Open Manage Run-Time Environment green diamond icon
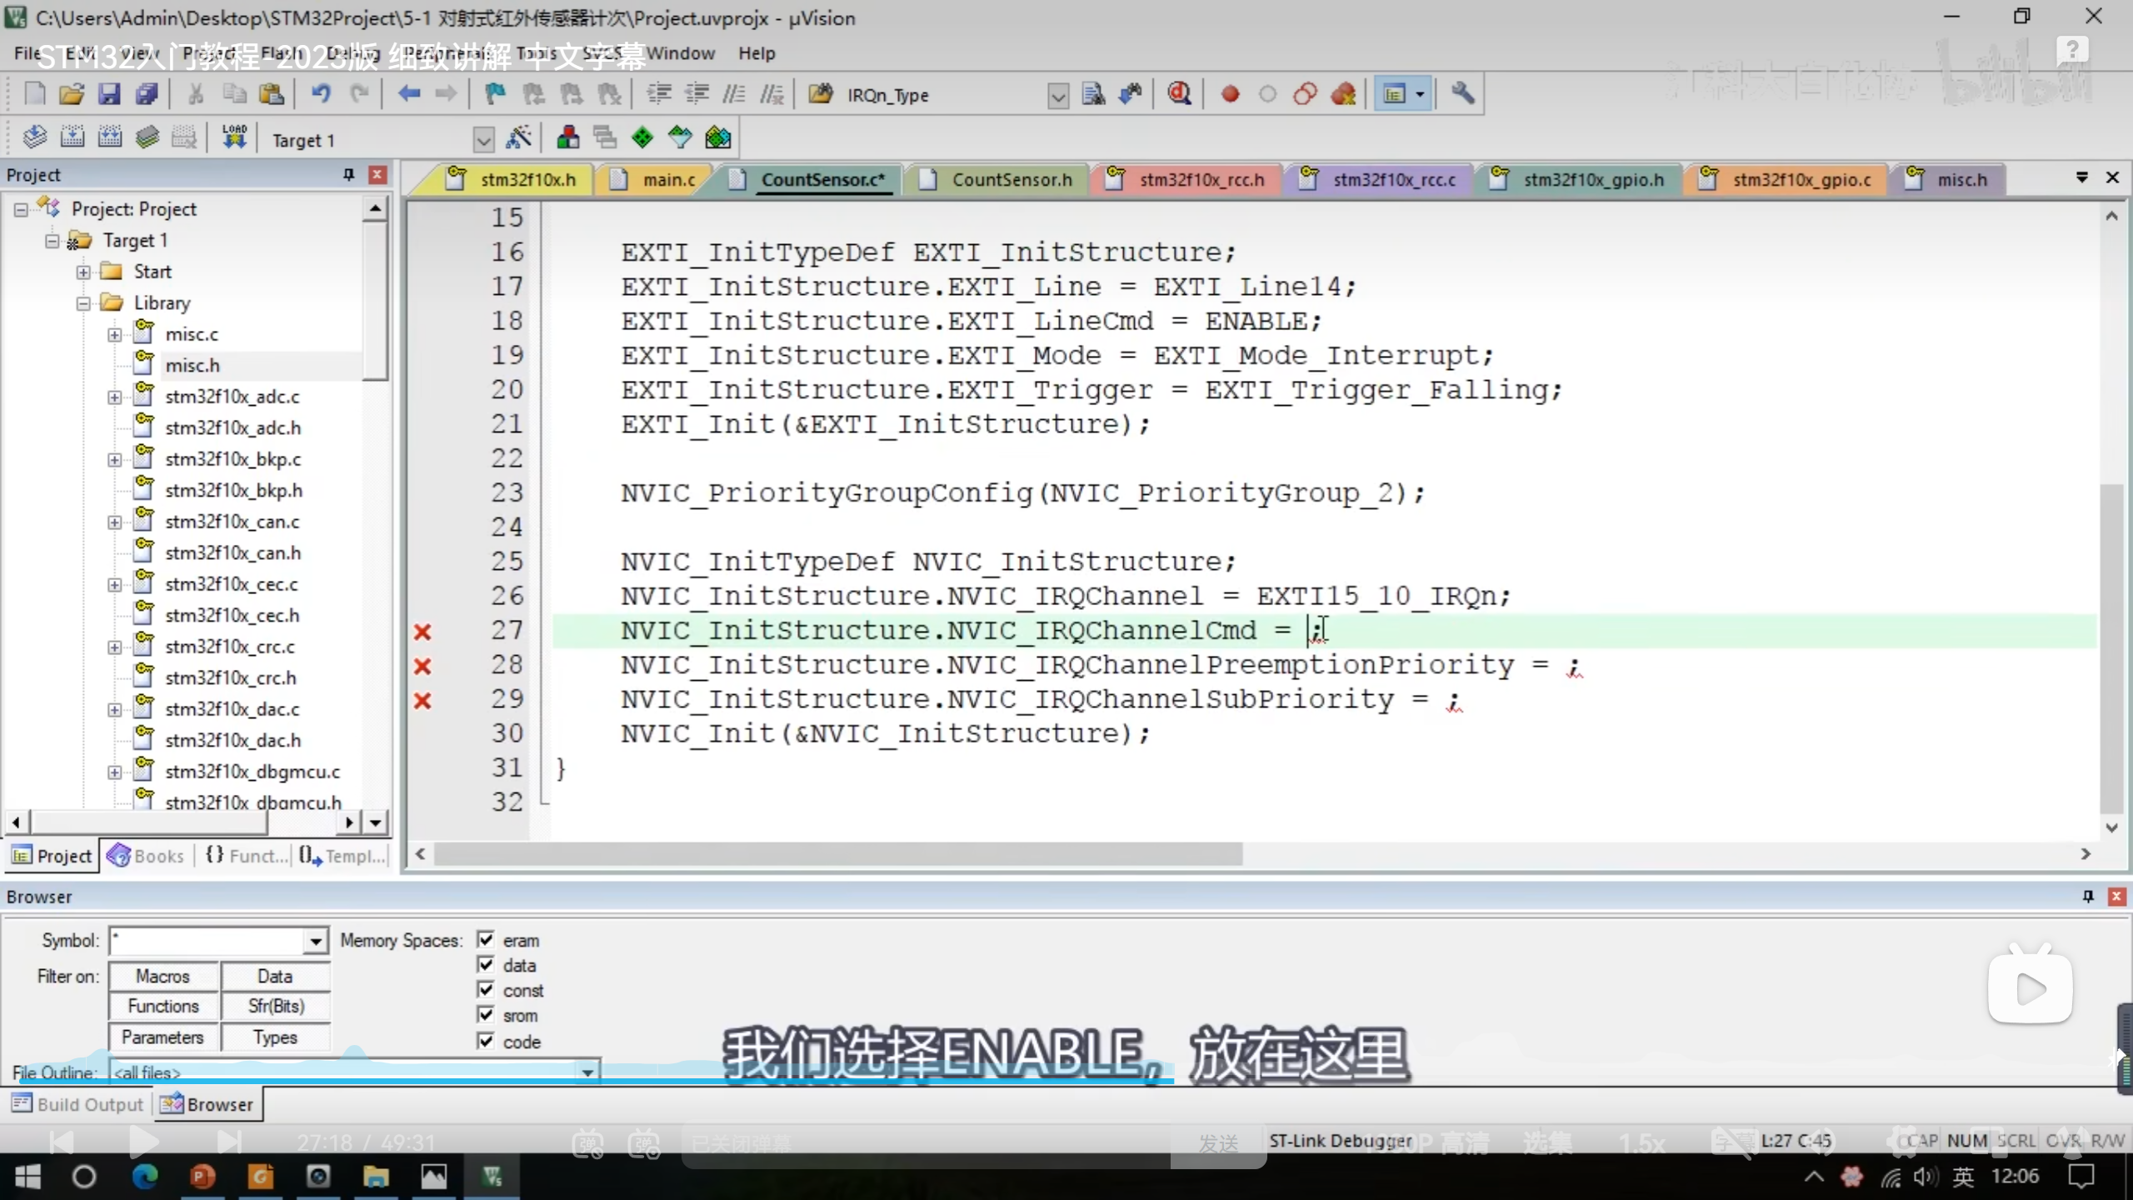The width and height of the screenshot is (2133, 1200). (642, 138)
